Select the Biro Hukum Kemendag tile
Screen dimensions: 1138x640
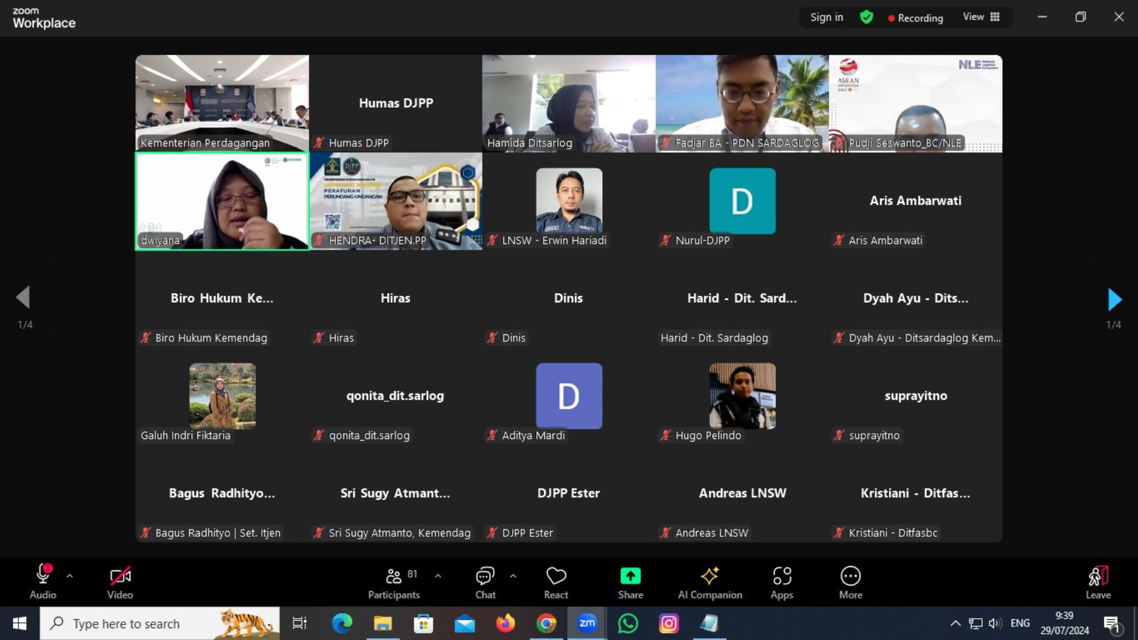pyautogui.click(x=222, y=299)
